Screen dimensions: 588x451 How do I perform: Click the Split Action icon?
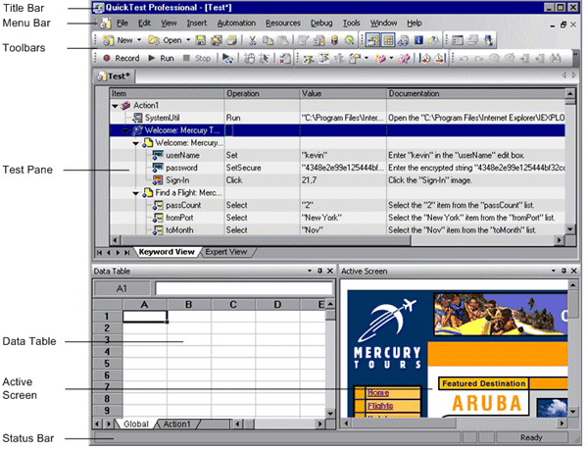click(x=404, y=59)
